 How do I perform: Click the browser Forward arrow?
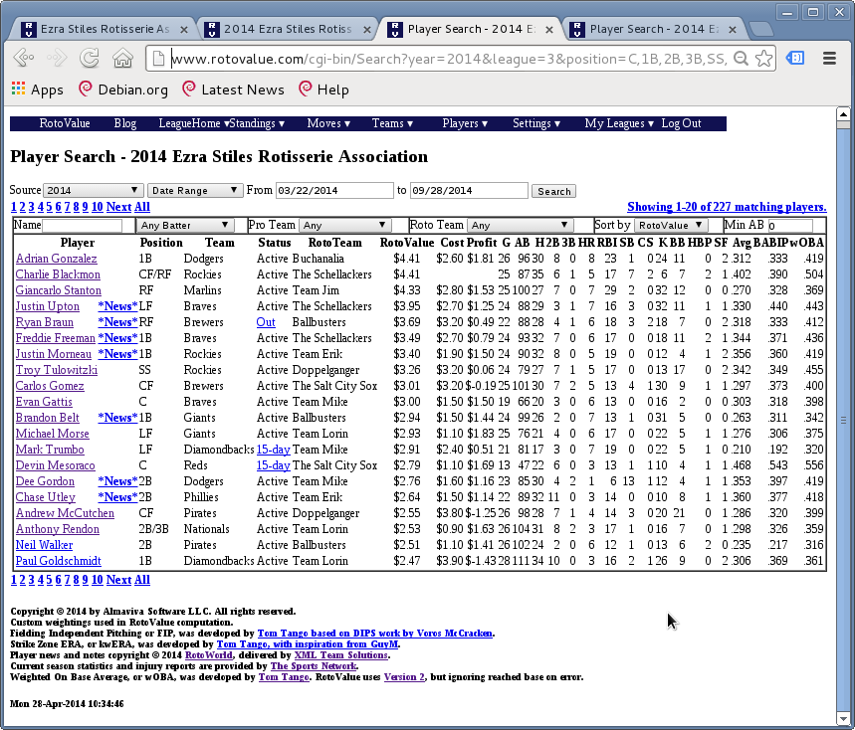[56, 58]
